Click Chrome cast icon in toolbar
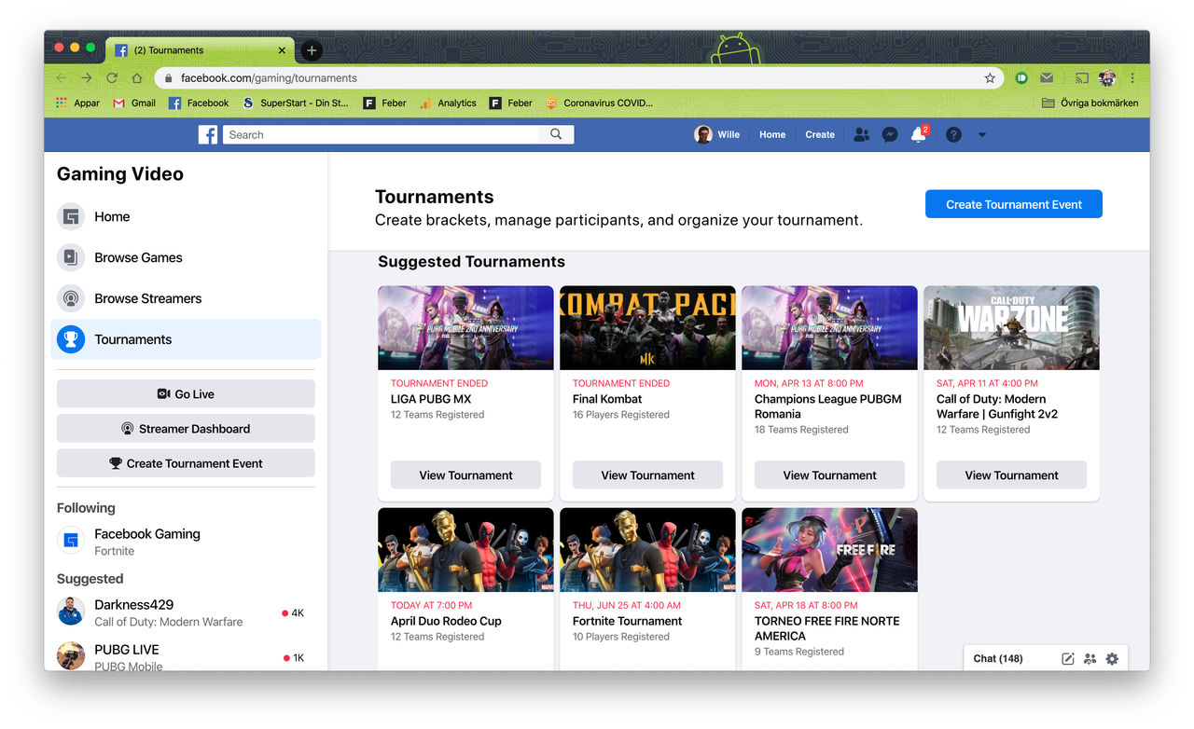Image resolution: width=1194 pixels, height=729 pixels. [1082, 78]
